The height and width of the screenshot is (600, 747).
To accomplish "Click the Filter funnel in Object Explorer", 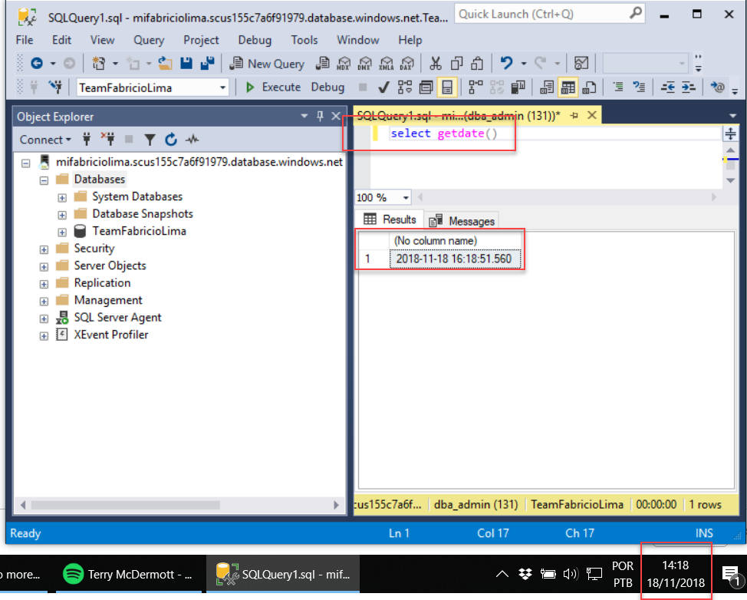I will tap(150, 140).
